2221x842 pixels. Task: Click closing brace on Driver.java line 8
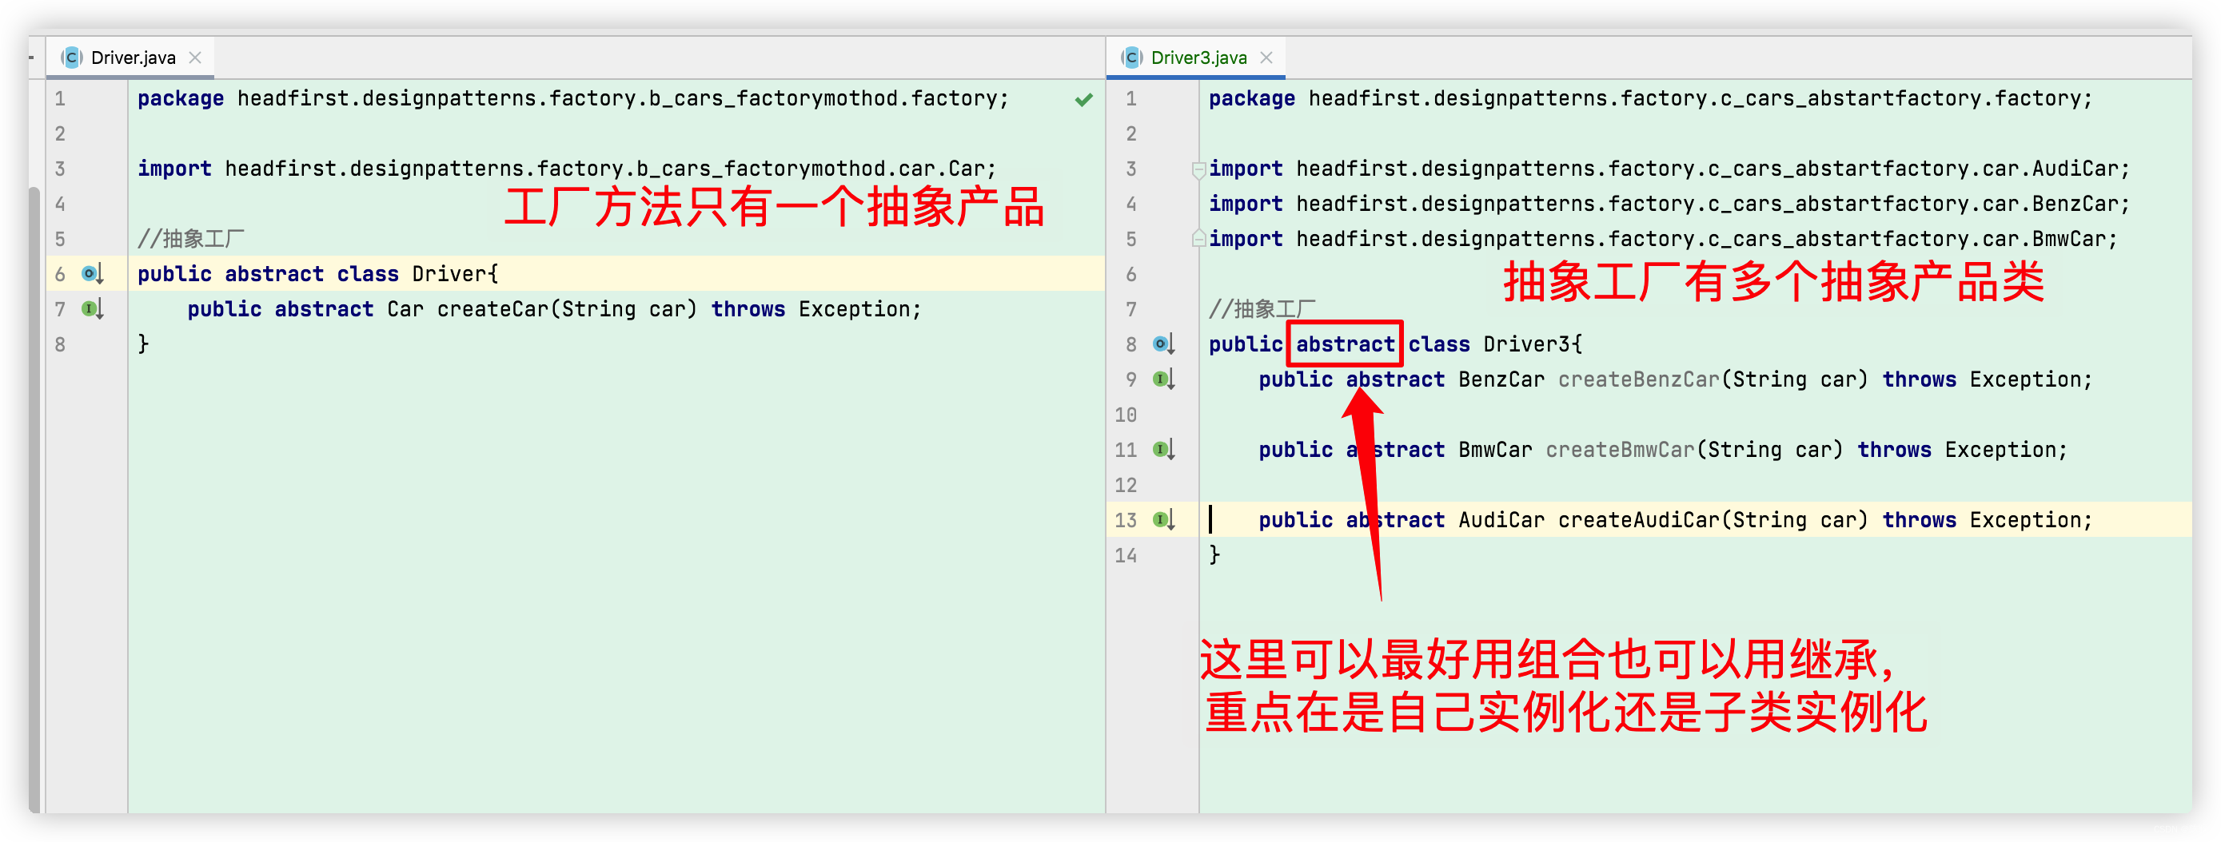click(x=143, y=344)
